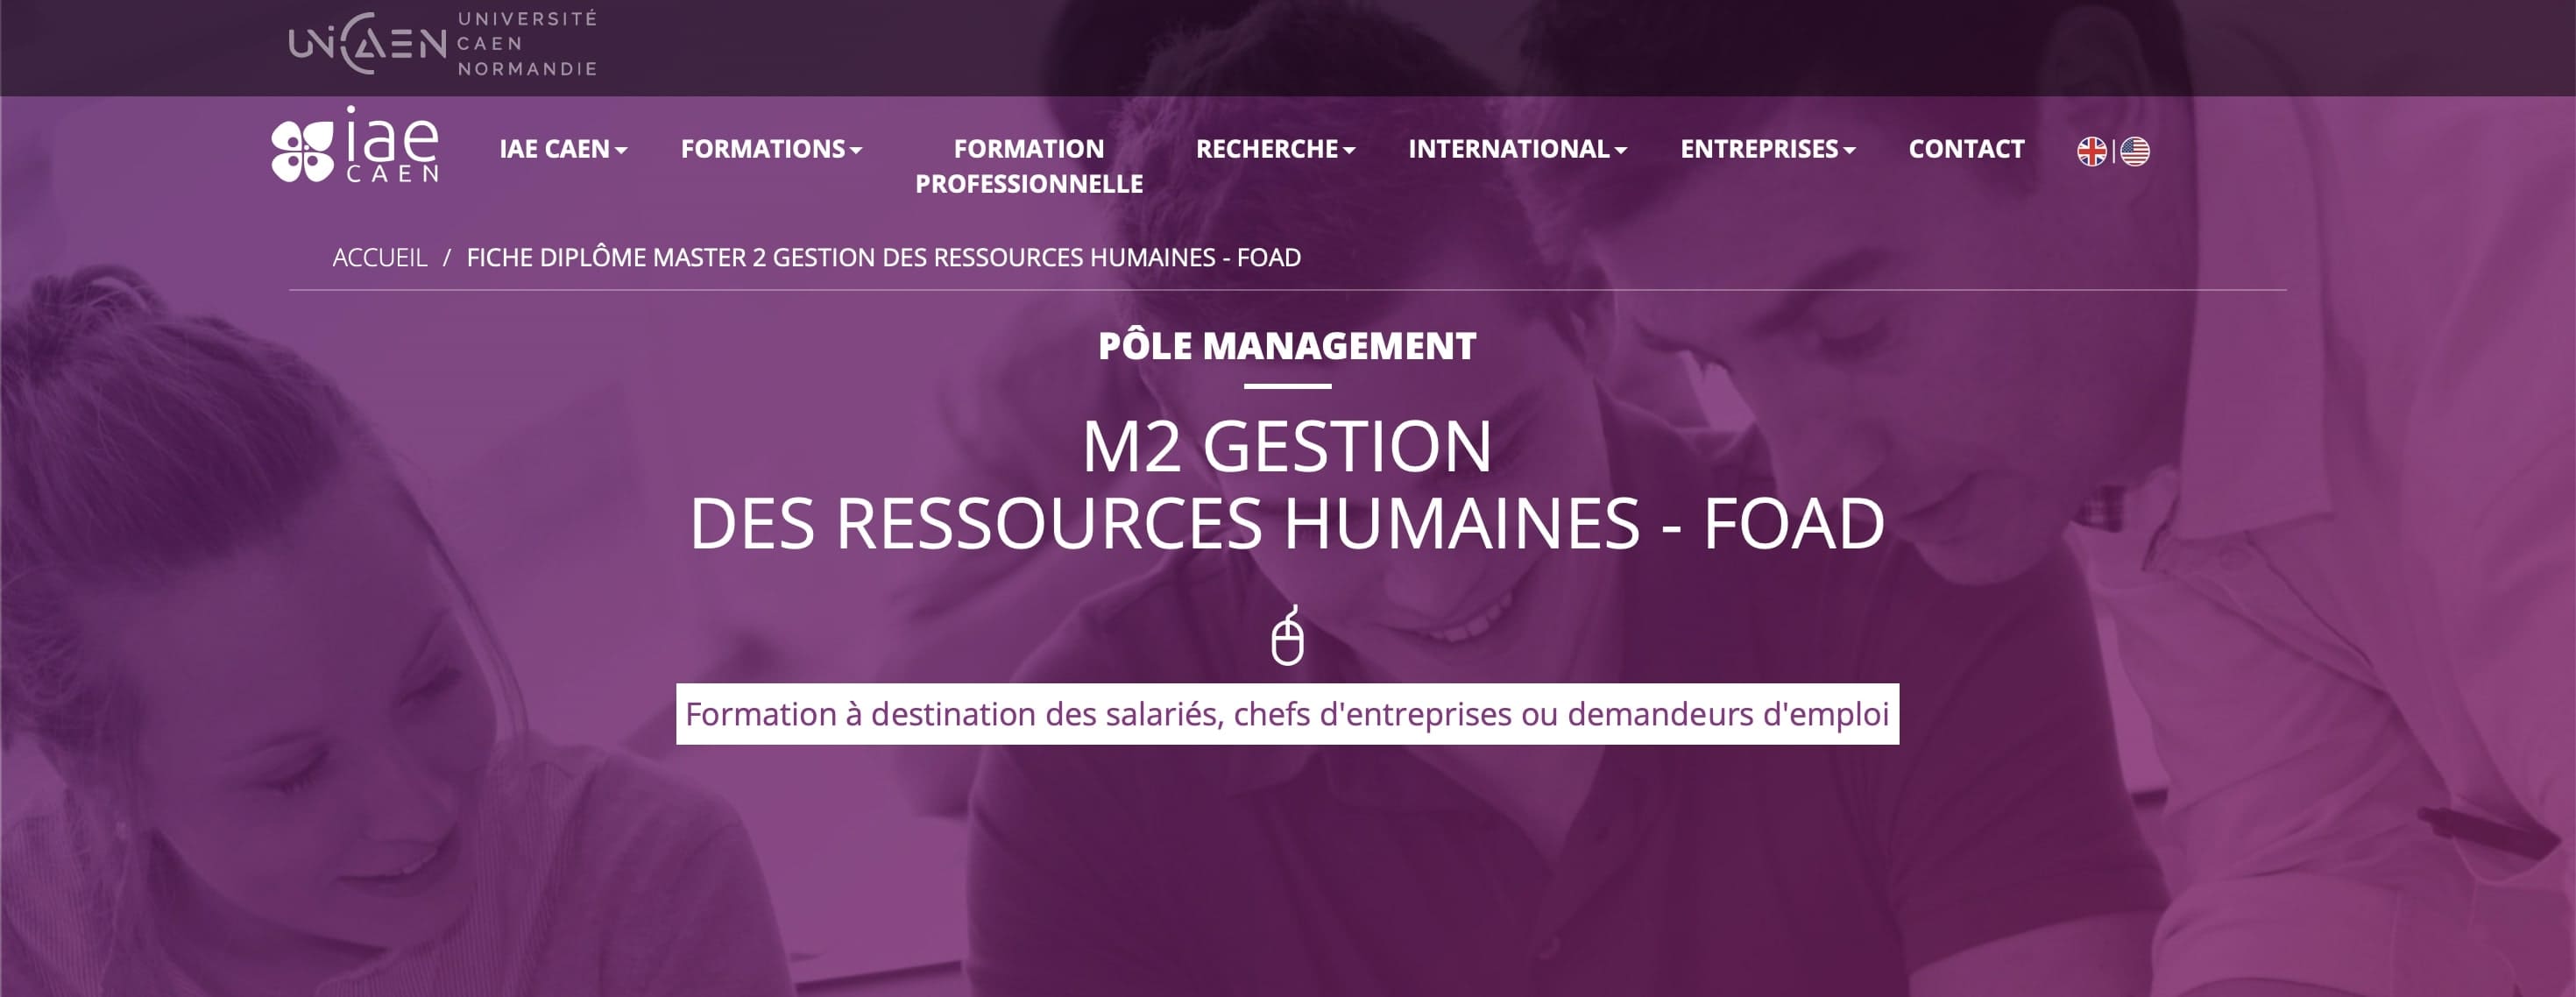Click the white Formation à destination banner
Image resolution: width=2576 pixels, height=997 pixels.
click(x=1287, y=714)
